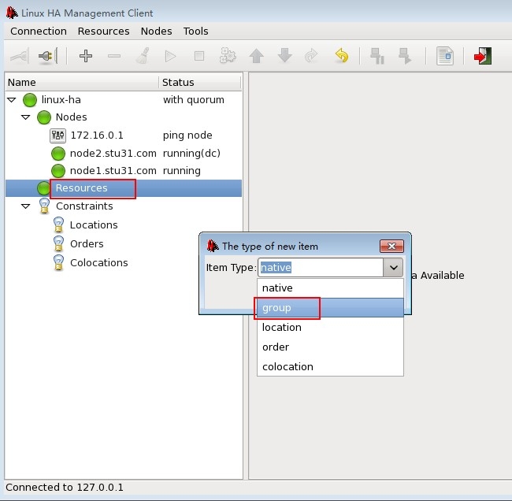This screenshot has width=512, height=501.
Task: Click the ping node icon beside 172.16.0.1
Action: pyautogui.click(x=58, y=135)
